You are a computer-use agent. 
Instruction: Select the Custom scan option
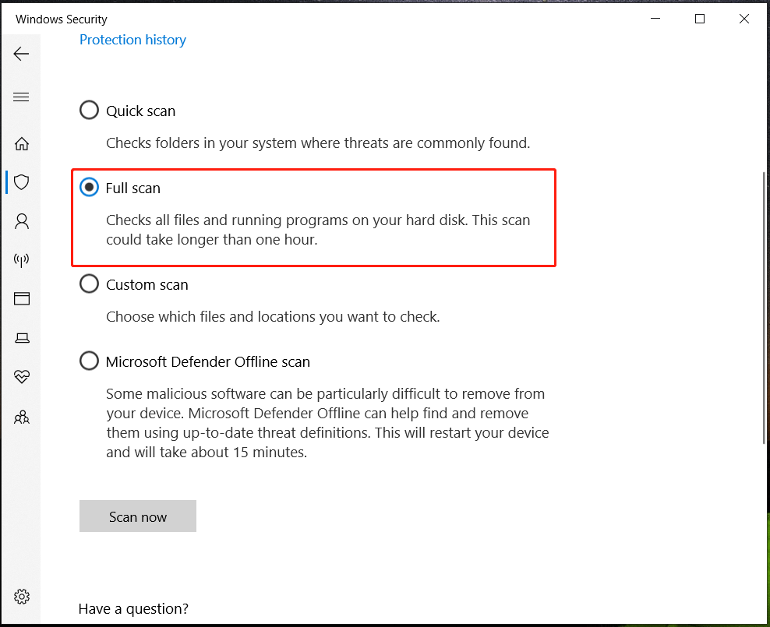pyautogui.click(x=89, y=284)
